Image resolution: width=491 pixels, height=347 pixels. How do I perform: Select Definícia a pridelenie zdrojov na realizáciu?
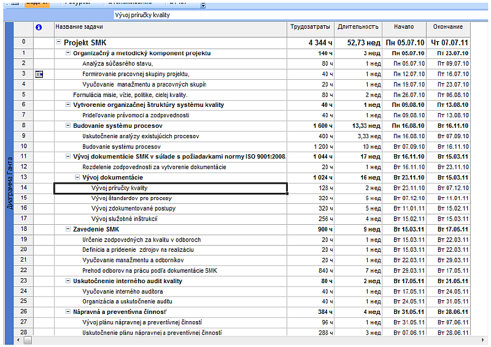(138, 250)
